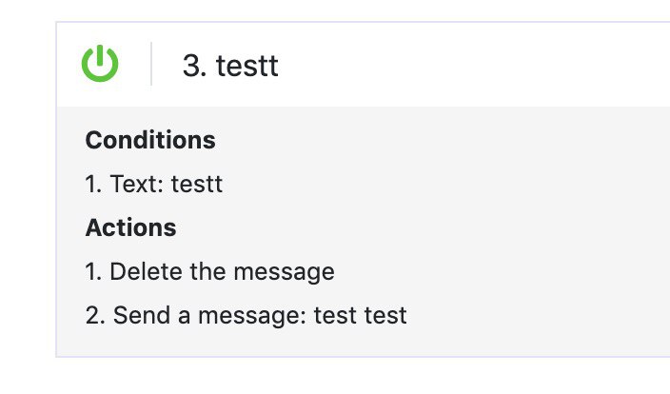Click action "2. Send a message: test test"
The image size is (670, 394).
(246, 315)
